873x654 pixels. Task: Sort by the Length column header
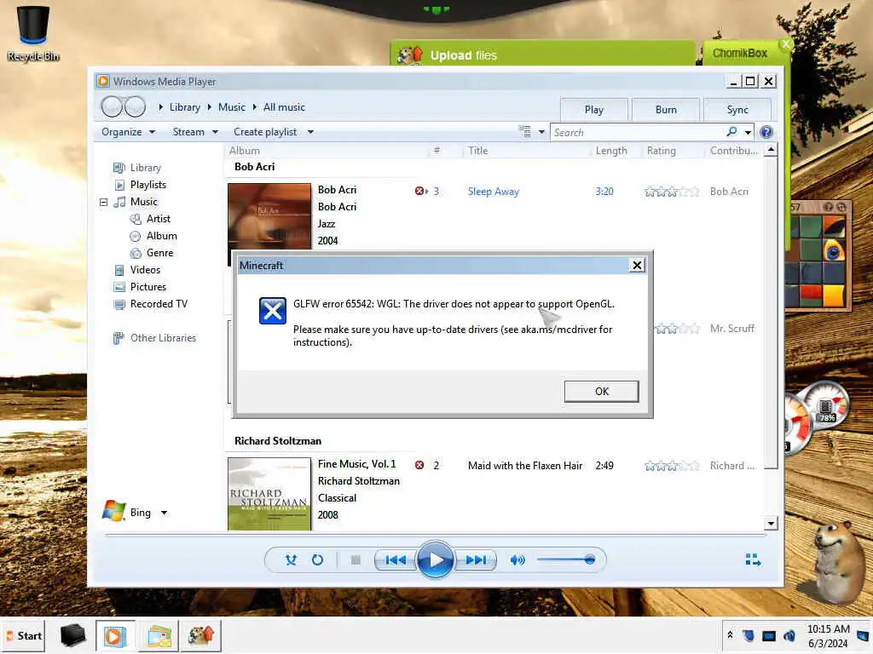click(611, 151)
